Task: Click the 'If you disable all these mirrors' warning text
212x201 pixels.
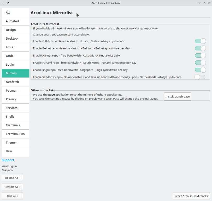Action: pos(96,28)
